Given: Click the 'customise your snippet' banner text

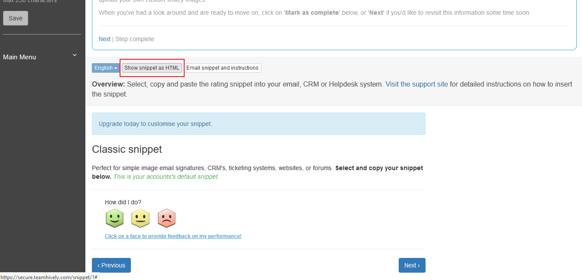Looking at the screenshot, I should (x=179, y=124).
